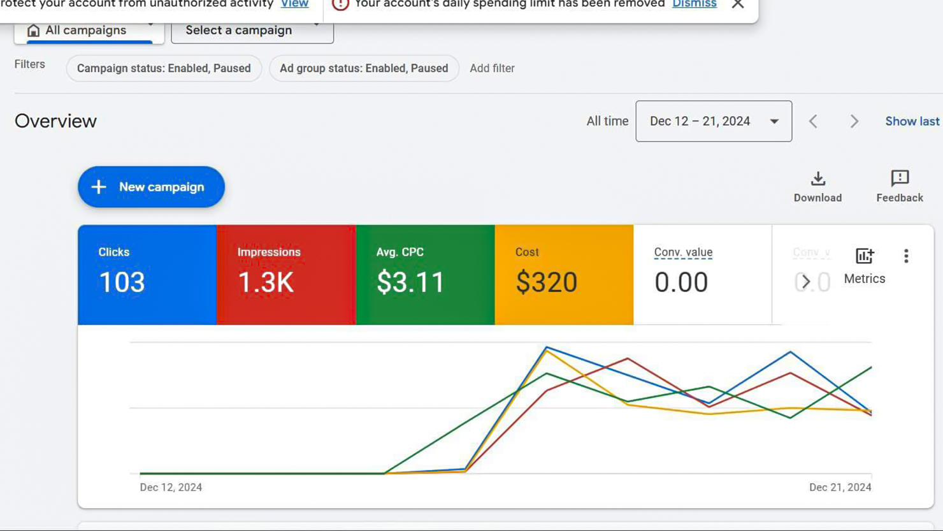Click Add filter field
This screenshot has height=531, width=943.
[x=492, y=69]
